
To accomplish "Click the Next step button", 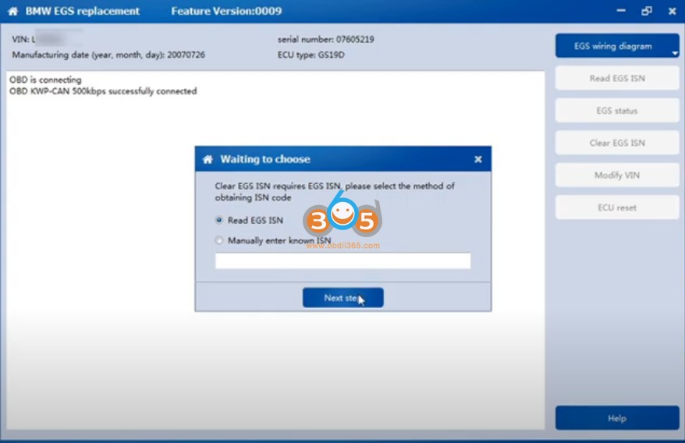I will (x=343, y=297).
